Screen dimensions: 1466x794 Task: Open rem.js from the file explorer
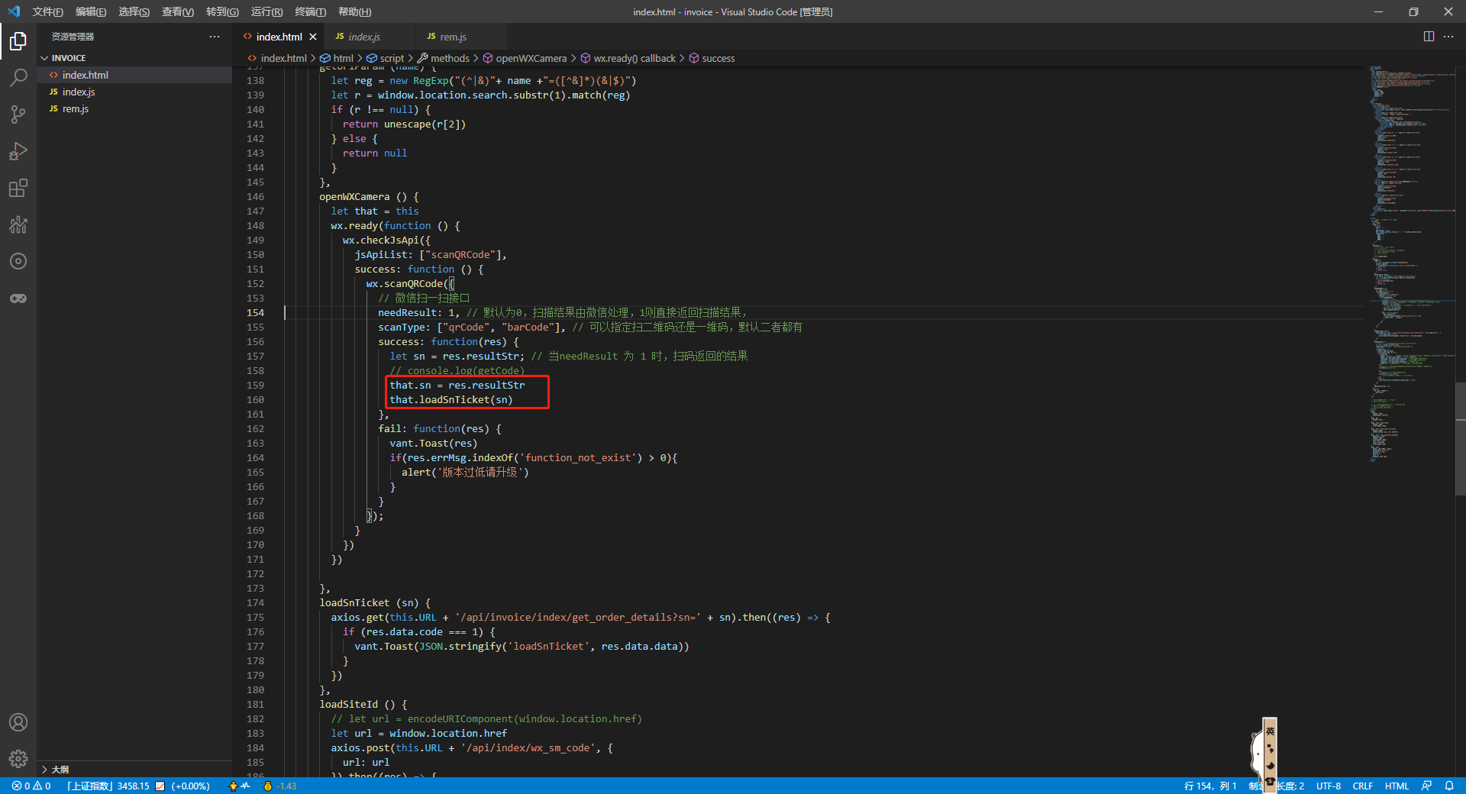pos(134,108)
